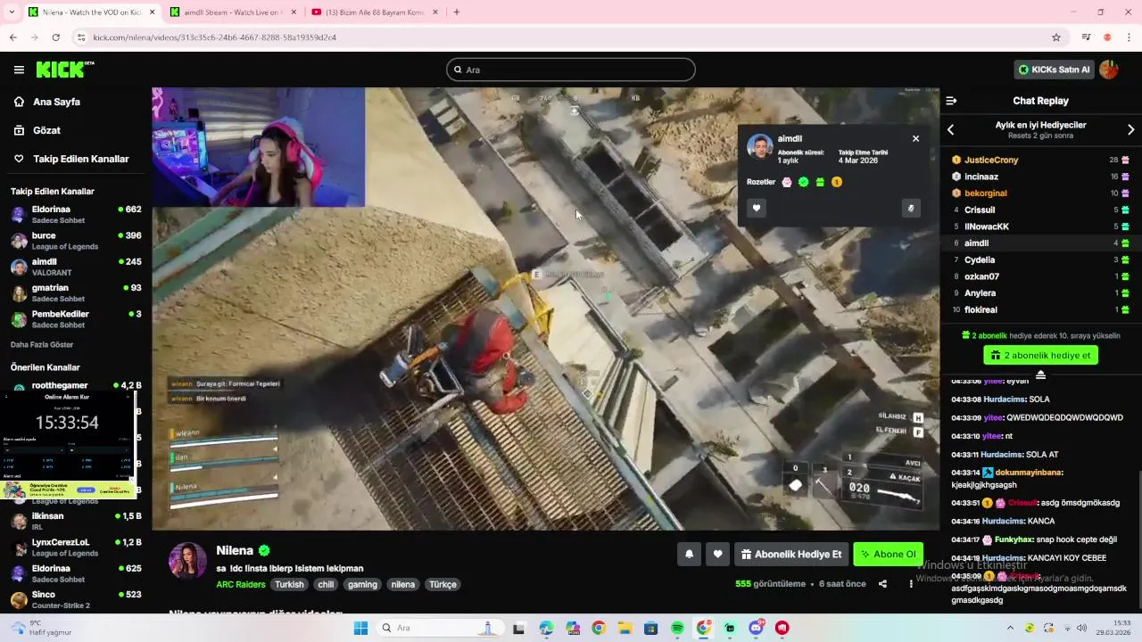
Task: Open aimdll VALORANT channel in sidebar
Action: click(76, 267)
